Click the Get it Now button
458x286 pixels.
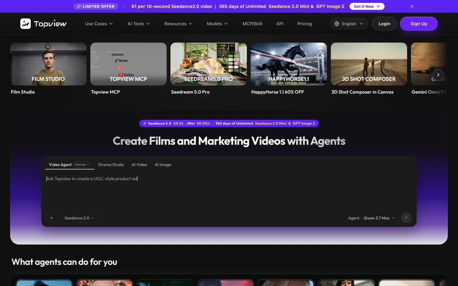tap(367, 6)
